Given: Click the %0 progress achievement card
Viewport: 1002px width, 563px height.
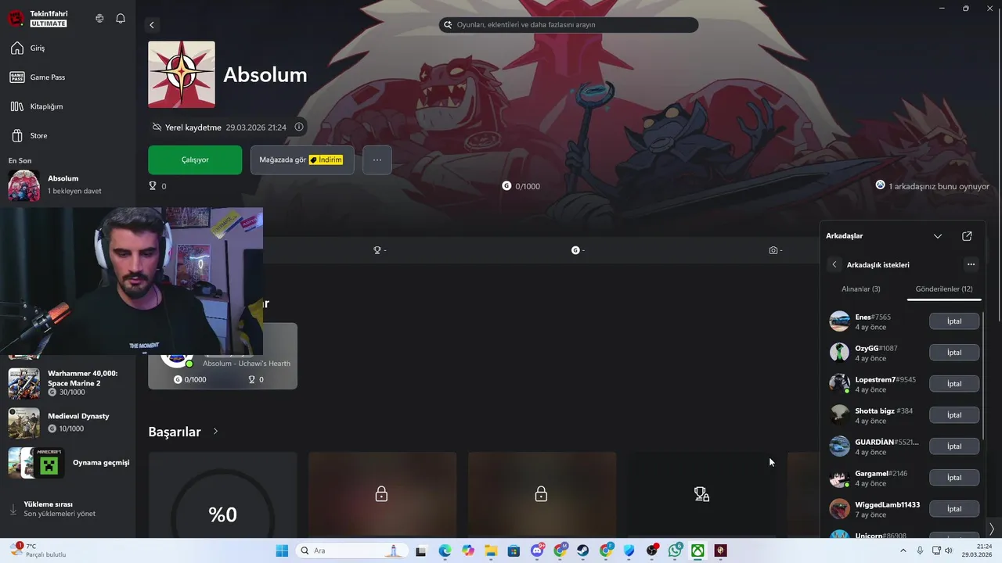Looking at the screenshot, I should point(223,494).
